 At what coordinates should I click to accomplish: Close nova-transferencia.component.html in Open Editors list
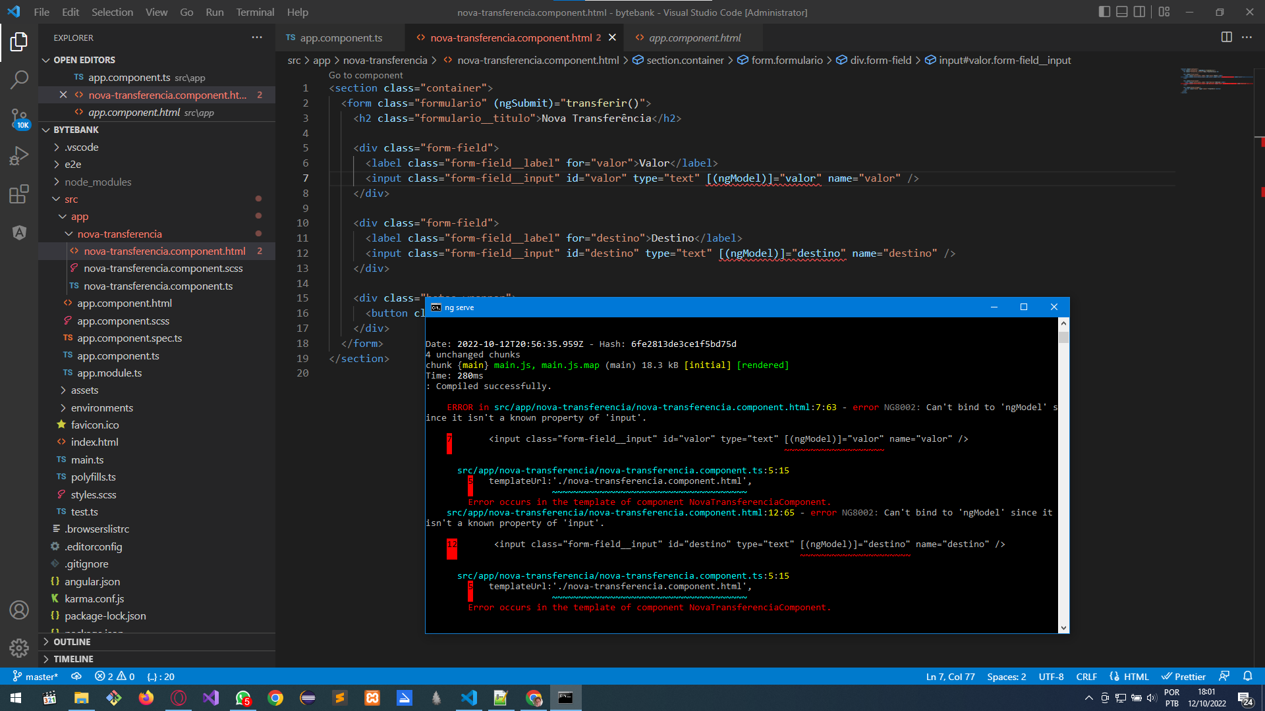(x=63, y=95)
